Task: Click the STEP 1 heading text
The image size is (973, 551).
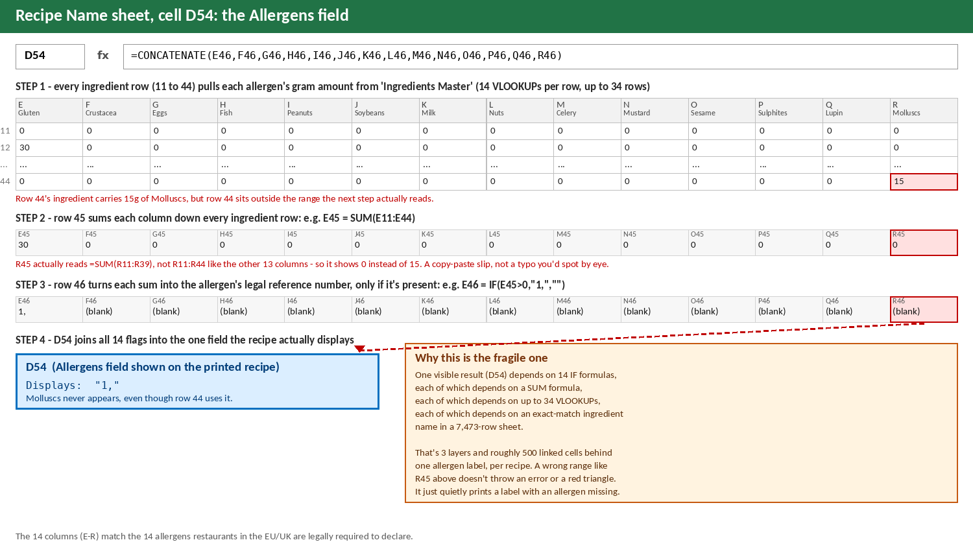Action: pos(333,86)
